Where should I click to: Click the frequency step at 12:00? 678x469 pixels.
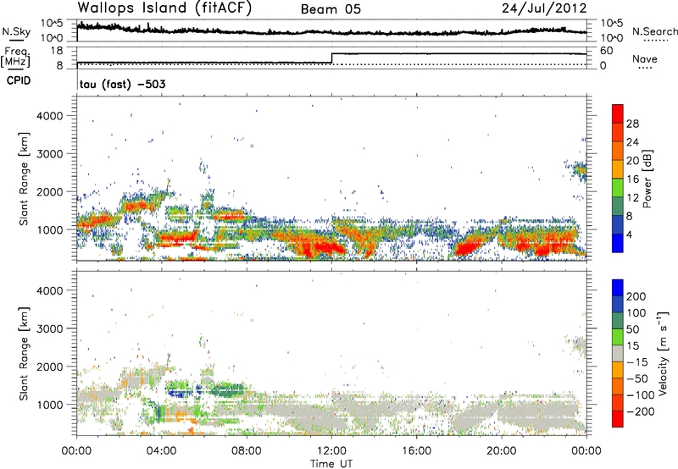tap(331, 58)
